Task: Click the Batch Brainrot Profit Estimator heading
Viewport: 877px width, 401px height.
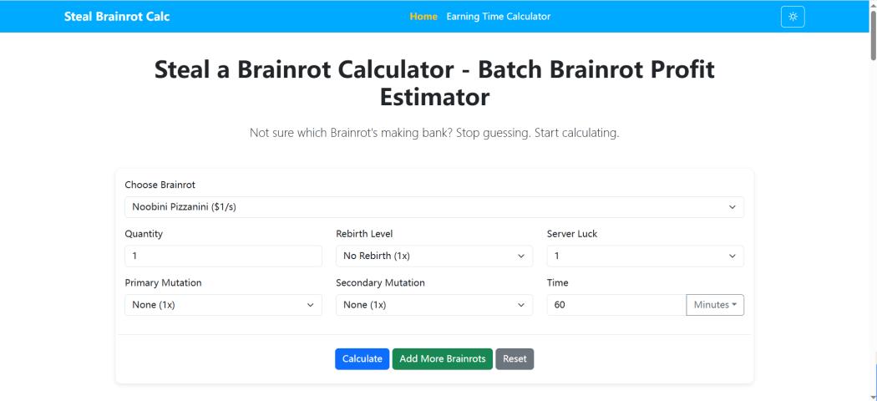Action: pyautogui.click(x=434, y=84)
